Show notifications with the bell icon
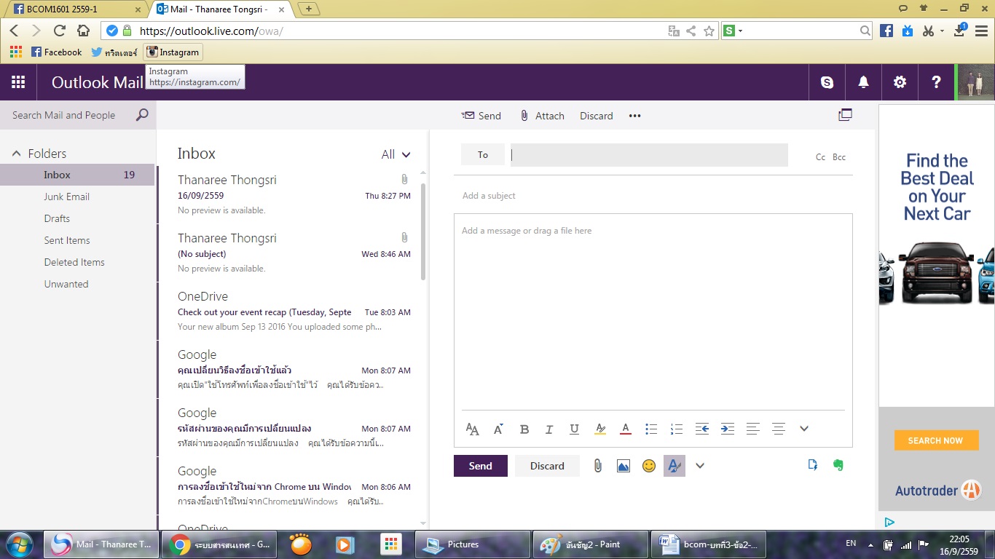 click(864, 82)
